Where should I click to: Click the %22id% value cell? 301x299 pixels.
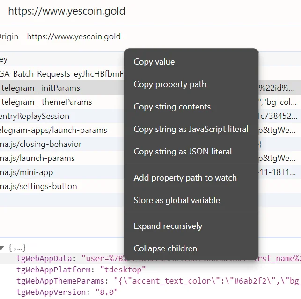[x=277, y=88]
